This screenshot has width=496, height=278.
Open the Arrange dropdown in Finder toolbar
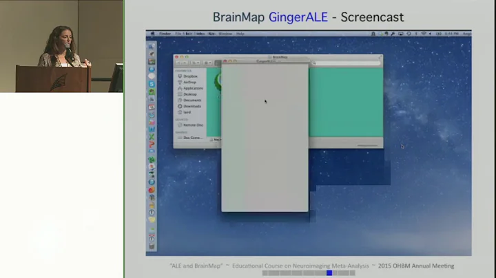point(207,63)
